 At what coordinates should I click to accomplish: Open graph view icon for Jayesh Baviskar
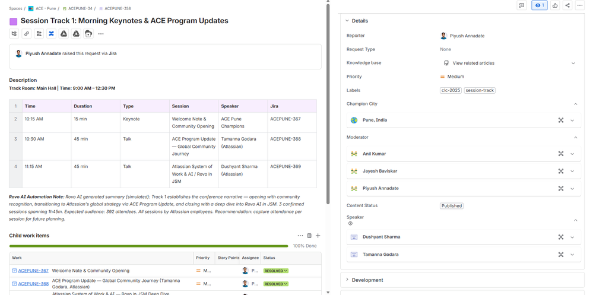coord(561,172)
